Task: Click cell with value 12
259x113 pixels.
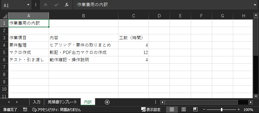Action: point(134,53)
